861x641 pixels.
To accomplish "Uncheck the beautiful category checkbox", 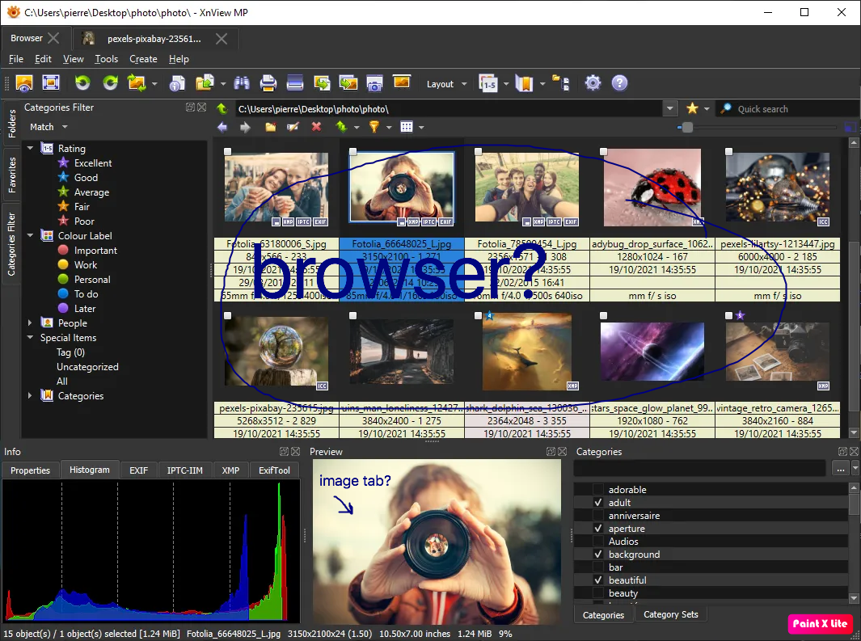I will [598, 580].
